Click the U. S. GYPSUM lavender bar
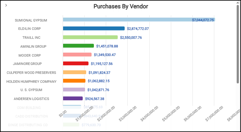 click(x=74, y=90)
